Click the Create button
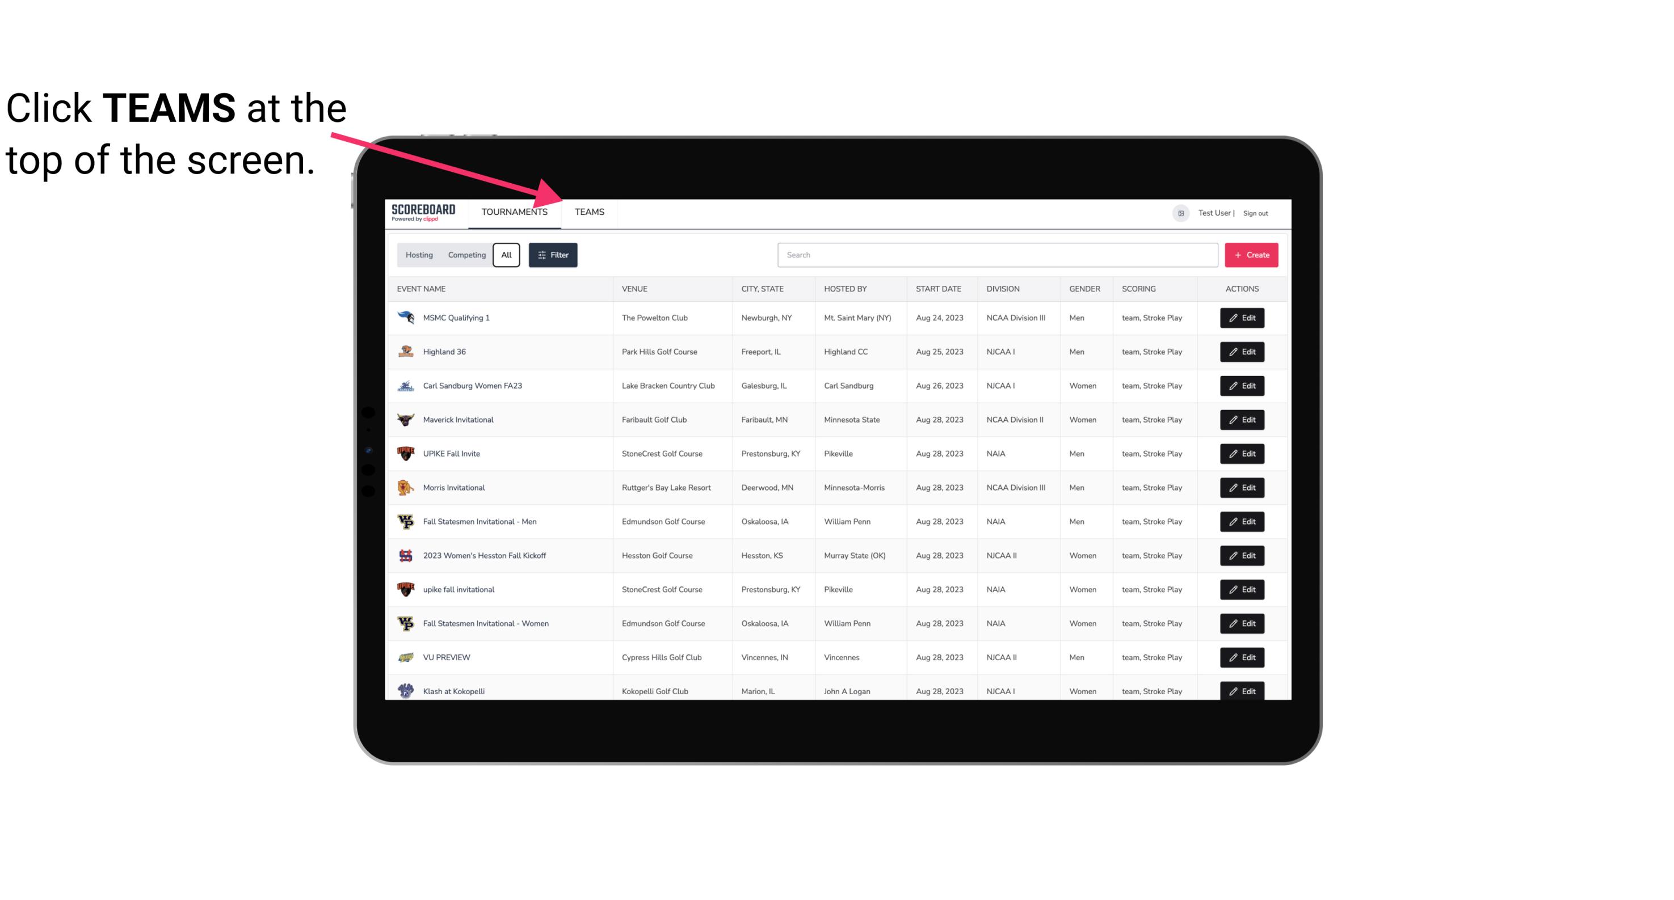Screen dimensions: 1674x900 [1252, 254]
